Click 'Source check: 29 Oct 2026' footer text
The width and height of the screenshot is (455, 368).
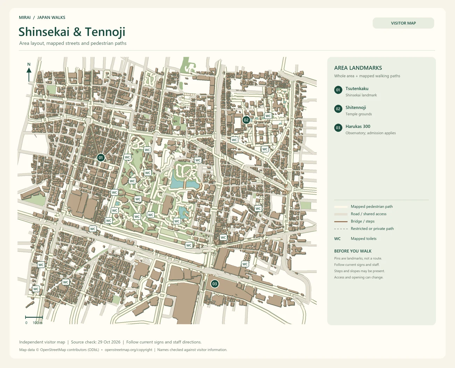(x=96, y=342)
